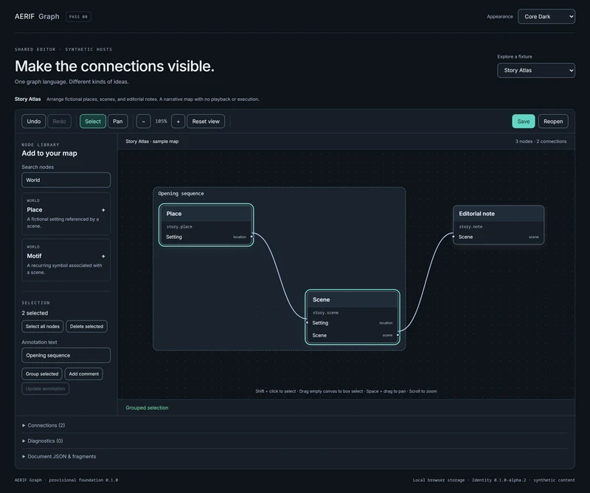
Task: Open the Appearance Core Dark dropdown
Action: 546,16
